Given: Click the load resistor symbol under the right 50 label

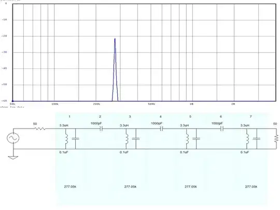Looking at the screenshot, I should (276, 138).
